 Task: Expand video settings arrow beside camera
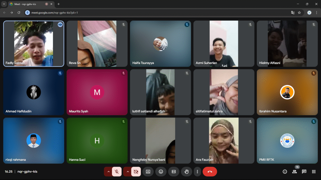pyautogui.click(x=128, y=172)
